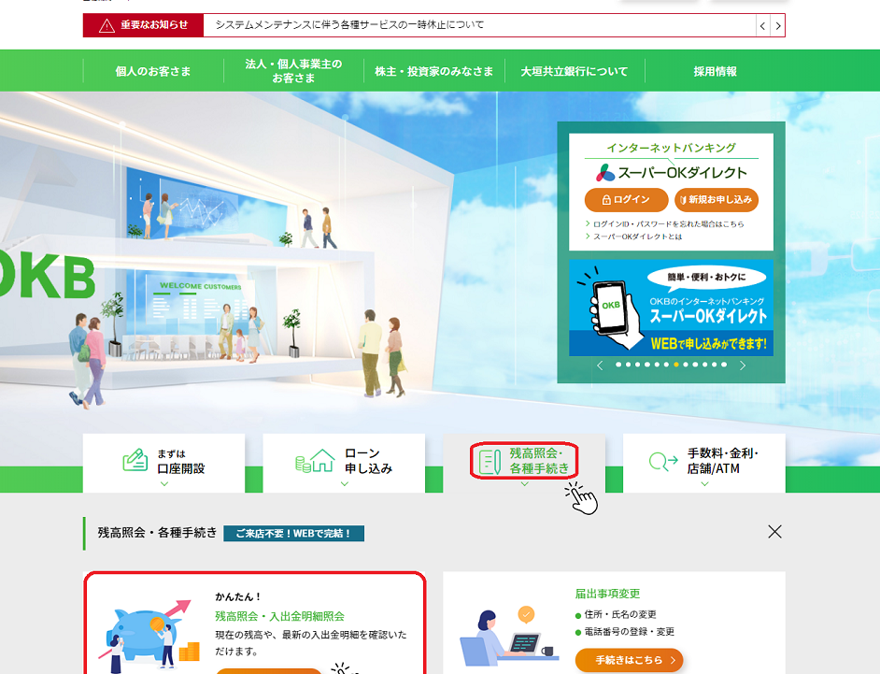
Task: Open the スーパーOKダイレクトとは link
Action: [637, 237]
